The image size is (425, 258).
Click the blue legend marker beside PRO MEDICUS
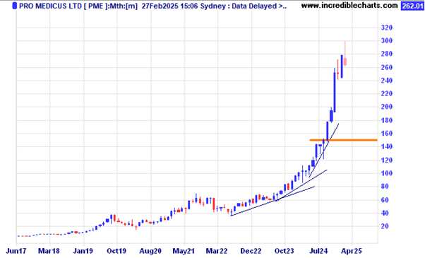pyautogui.click(x=15, y=6)
